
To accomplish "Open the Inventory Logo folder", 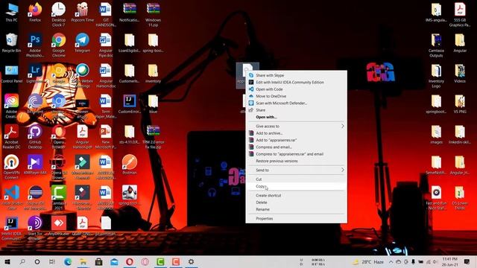I will click(436, 76).
